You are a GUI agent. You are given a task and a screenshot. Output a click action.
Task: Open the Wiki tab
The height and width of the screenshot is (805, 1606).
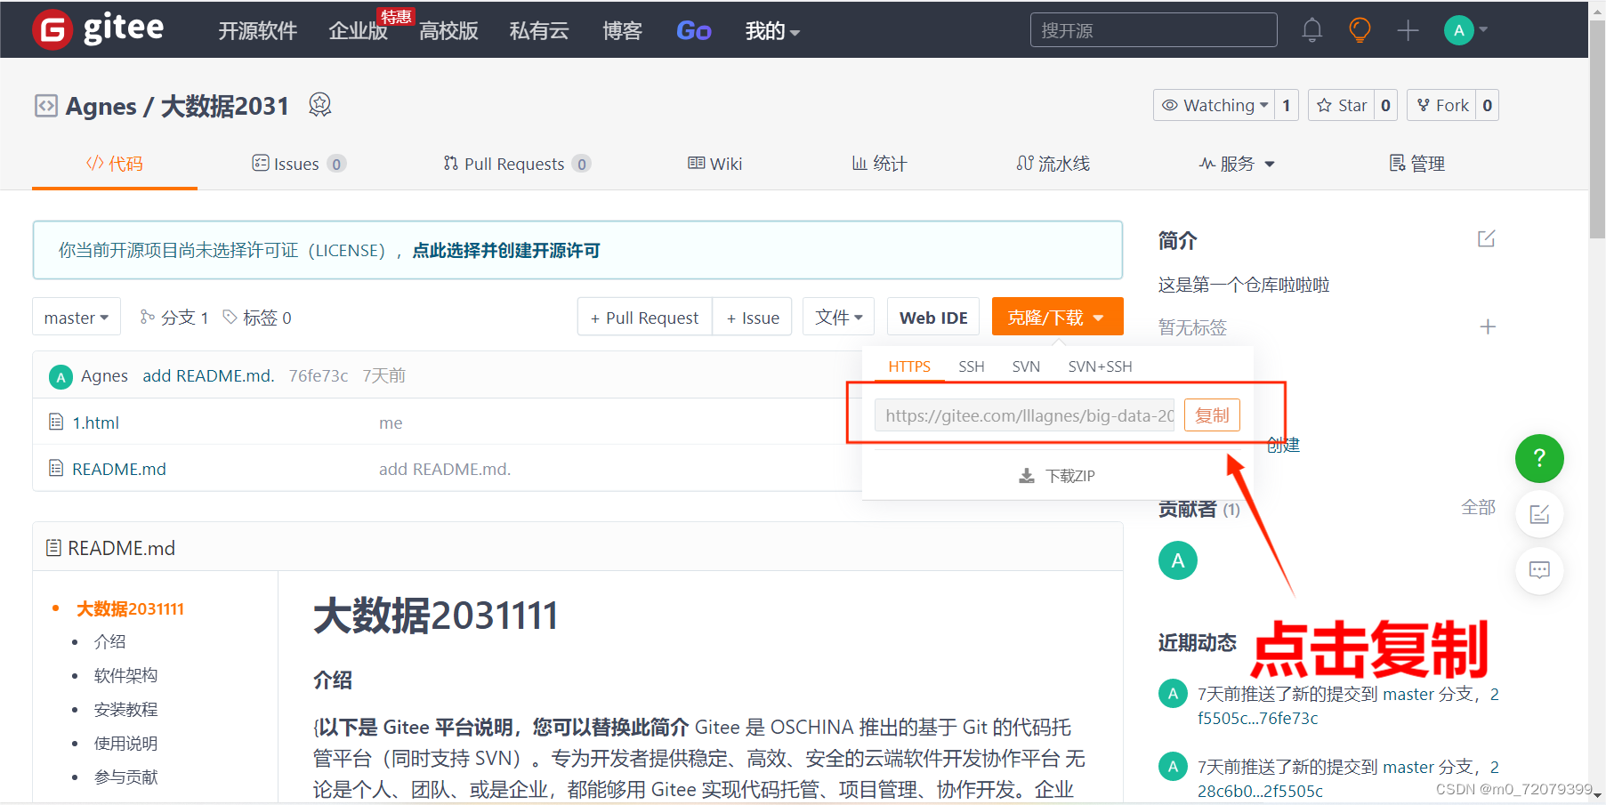(x=714, y=164)
